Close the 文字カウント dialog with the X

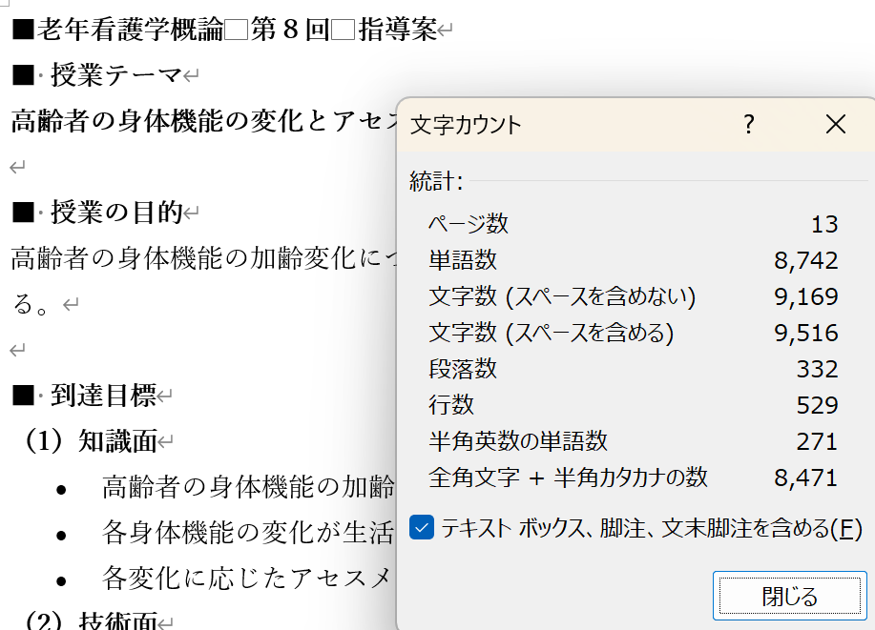click(836, 124)
